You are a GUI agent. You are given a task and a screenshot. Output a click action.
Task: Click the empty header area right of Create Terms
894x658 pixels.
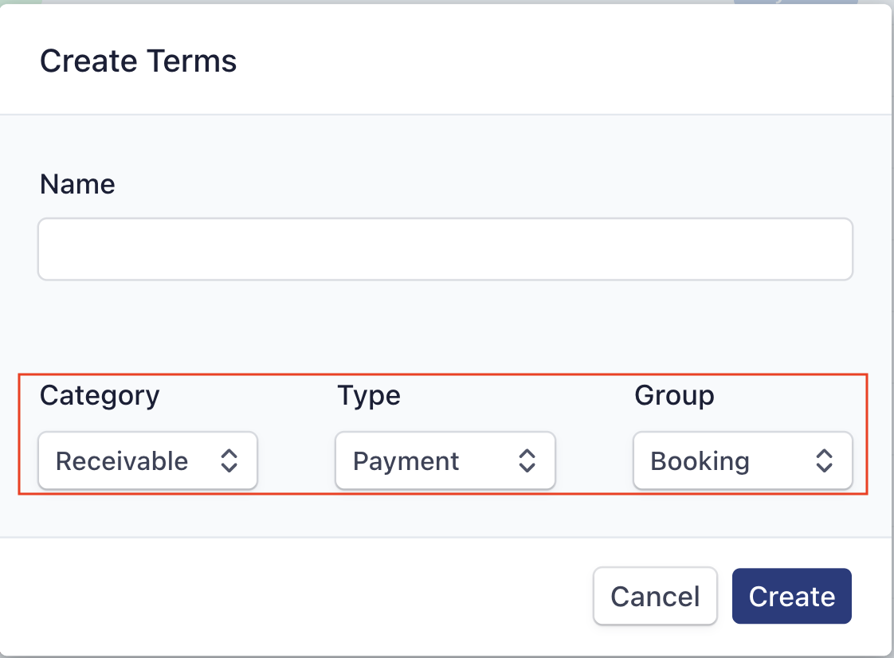[x=558, y=61]
